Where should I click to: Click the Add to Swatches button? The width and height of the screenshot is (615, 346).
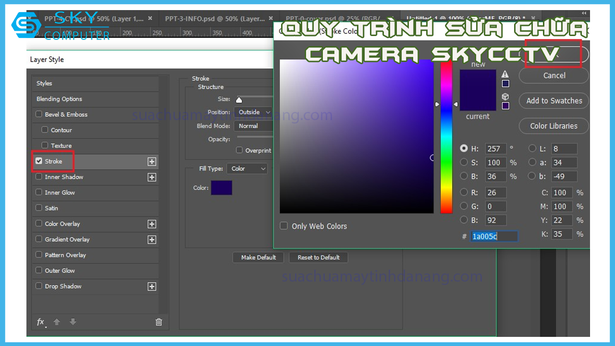(x=553, y=101)
